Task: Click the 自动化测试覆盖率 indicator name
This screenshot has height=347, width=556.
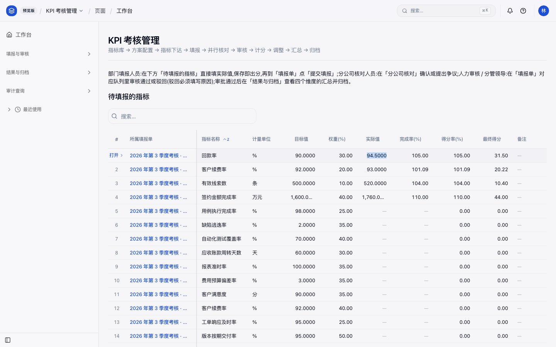Action: click(x=221, y=239)
